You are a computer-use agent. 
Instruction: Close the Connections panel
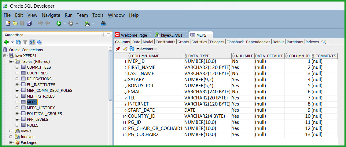point(101,35)
